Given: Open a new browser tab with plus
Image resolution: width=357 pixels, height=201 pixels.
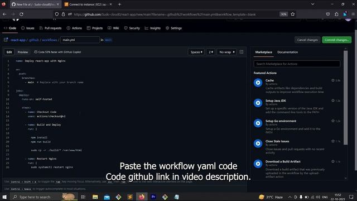Looking at the screenshot, I should (x=119, y=4).
